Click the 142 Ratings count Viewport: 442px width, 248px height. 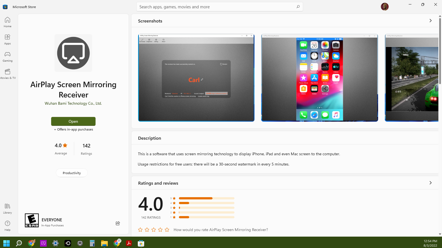(86, 149)
